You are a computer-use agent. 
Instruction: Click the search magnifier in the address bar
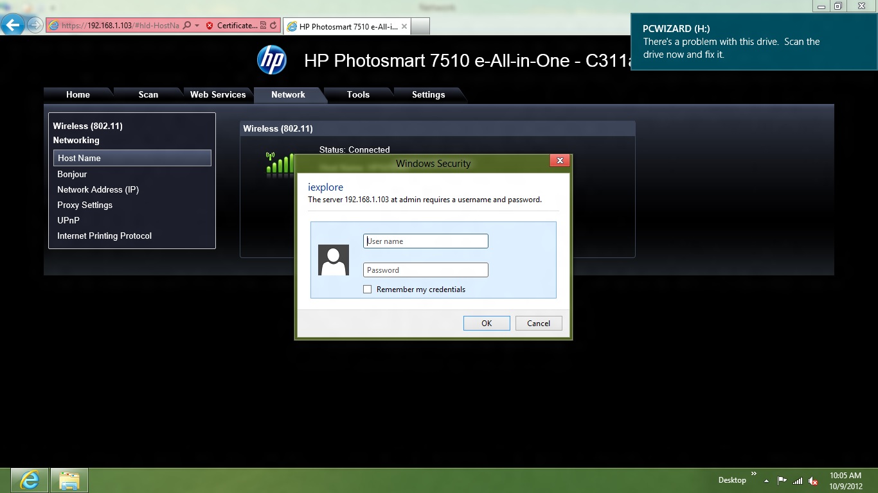click(186, 26)
